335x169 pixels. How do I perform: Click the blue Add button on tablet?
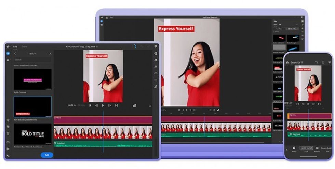47,155
